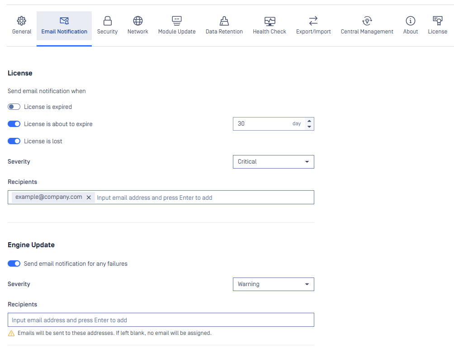Click the License section heading
Screen dimensions: 454x348
click(20, 73)
